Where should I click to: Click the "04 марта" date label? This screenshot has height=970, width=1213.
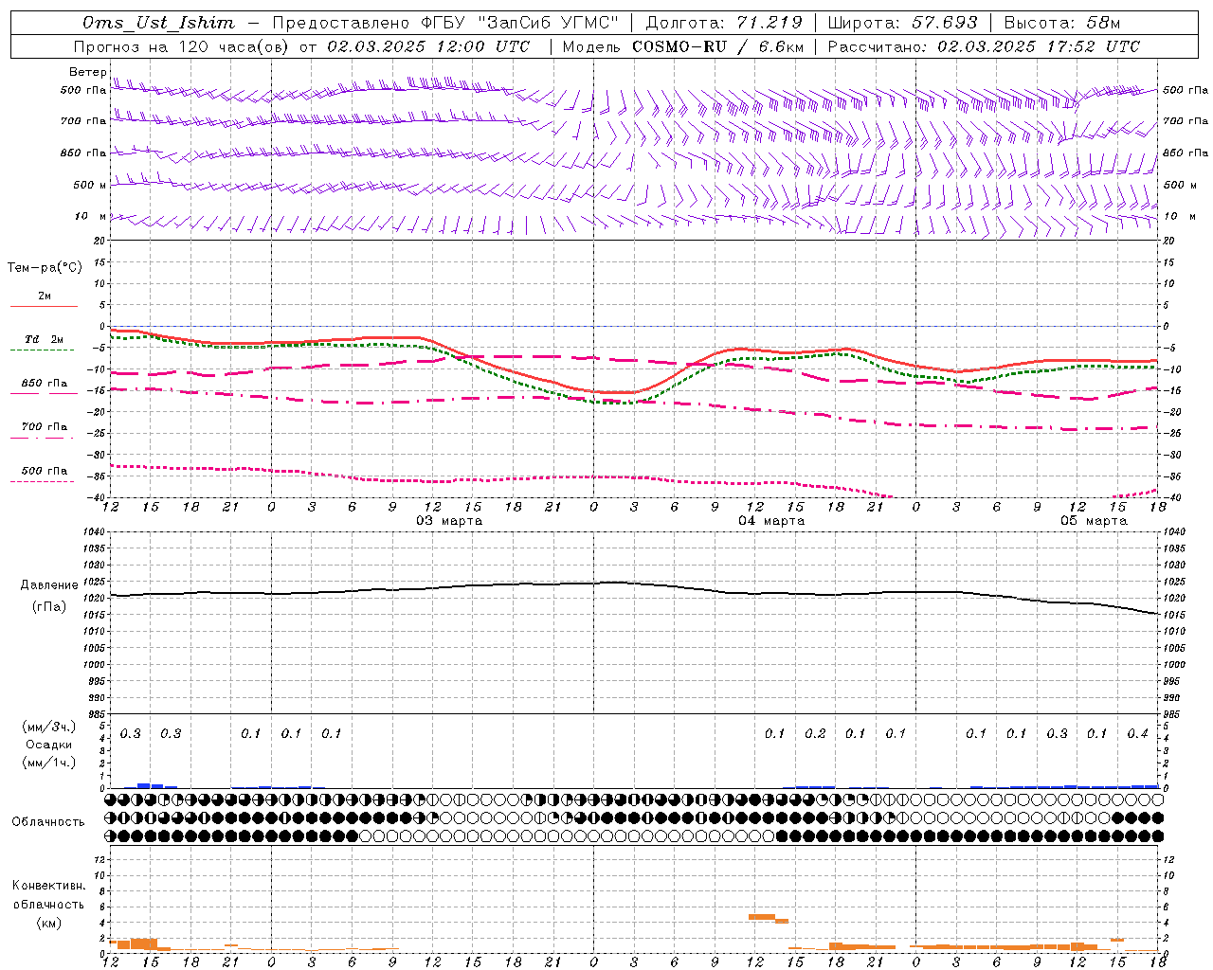771,521
